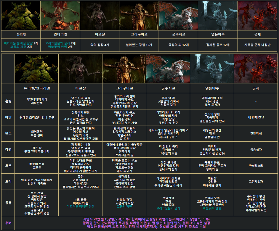279x231 pixels.
Task: Select the '도적' class row label
Action: pyautogui.click(x=8, y=181)
